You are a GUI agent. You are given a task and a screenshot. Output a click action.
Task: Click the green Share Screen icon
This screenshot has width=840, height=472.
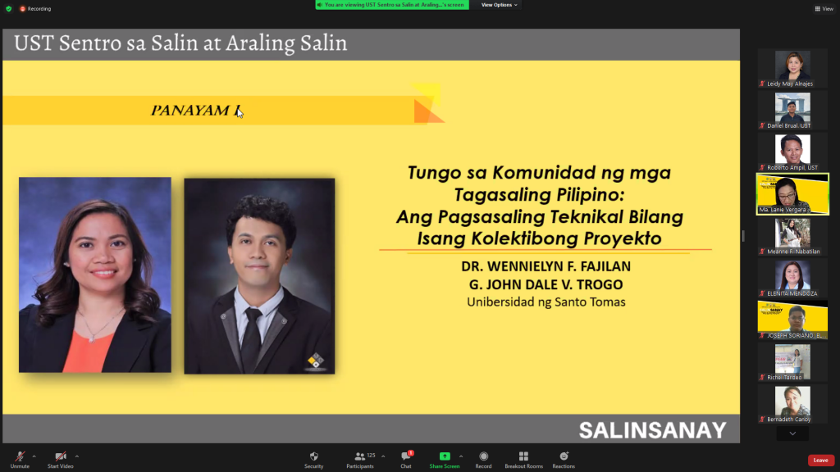pyautogui.click(x=445, y=456)
